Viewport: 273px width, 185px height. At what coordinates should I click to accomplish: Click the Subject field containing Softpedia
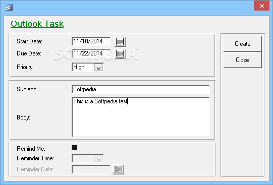coord(141,89)
